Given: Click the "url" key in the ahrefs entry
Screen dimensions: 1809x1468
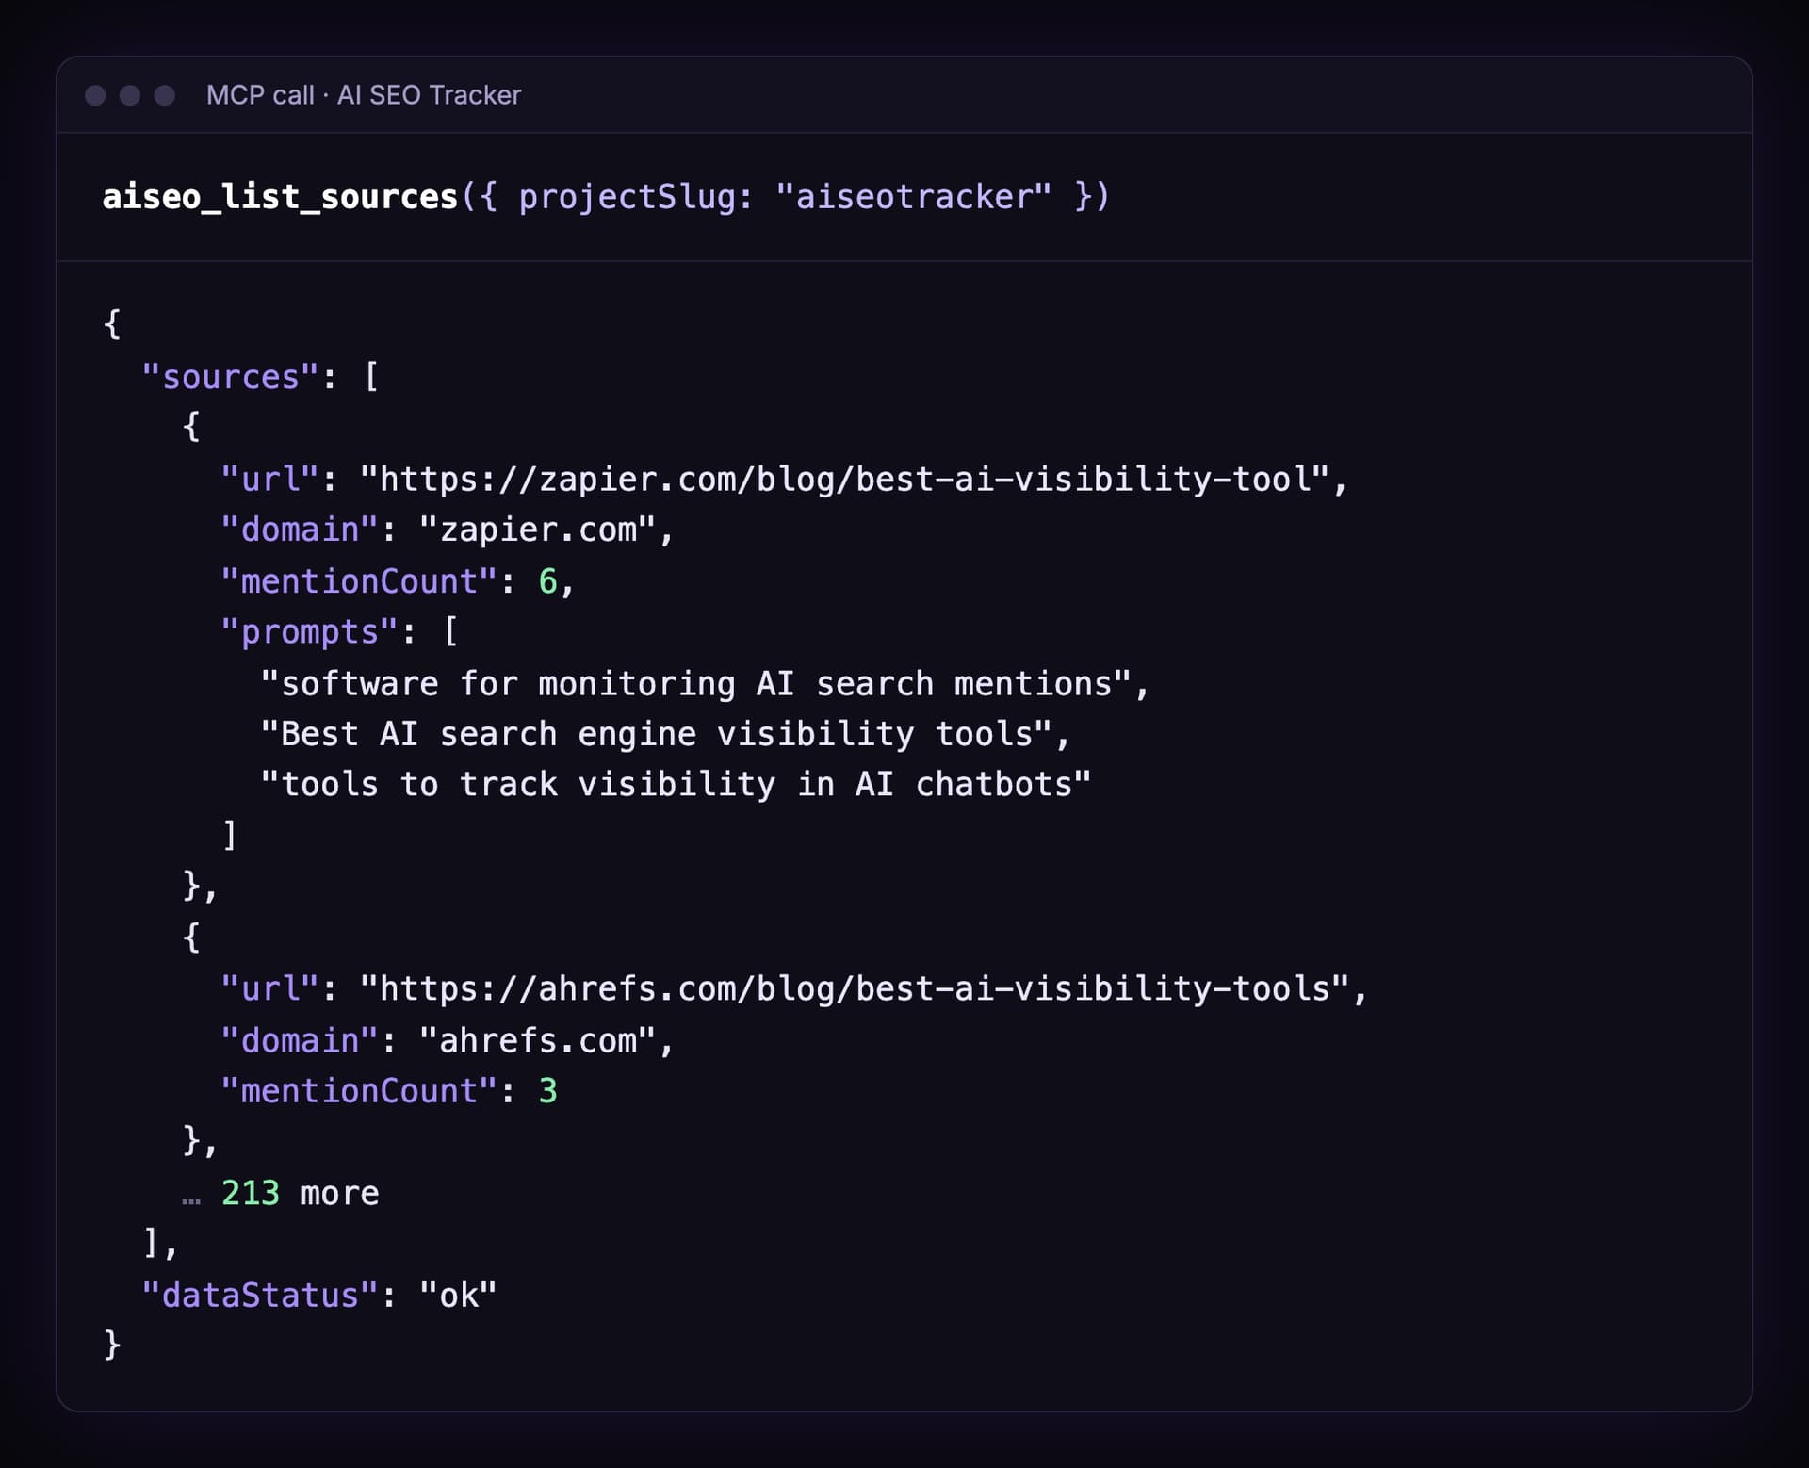Looking at the screenshot, I should coord(270,988).
